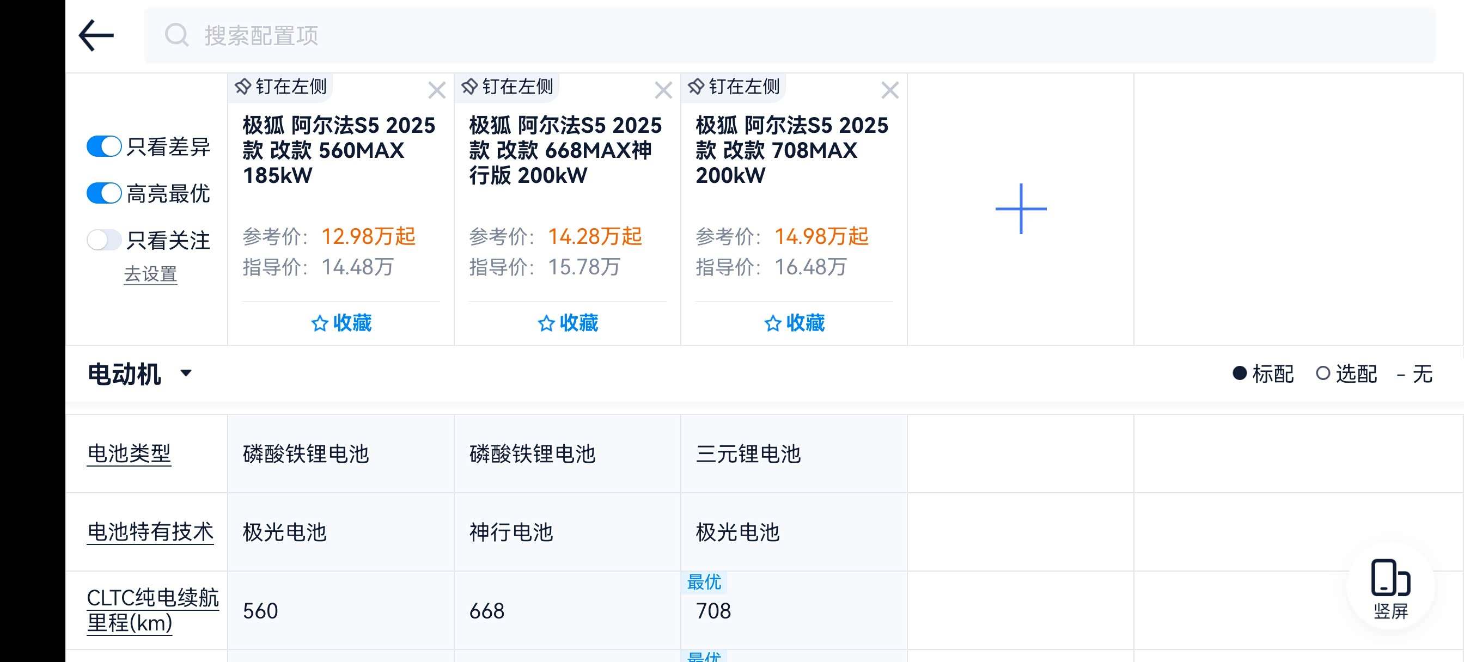Favorite the 560MAX model with 收藏
Viewport: 1464px width, 662px height.
pyautogui.click(x=341, y=323)
